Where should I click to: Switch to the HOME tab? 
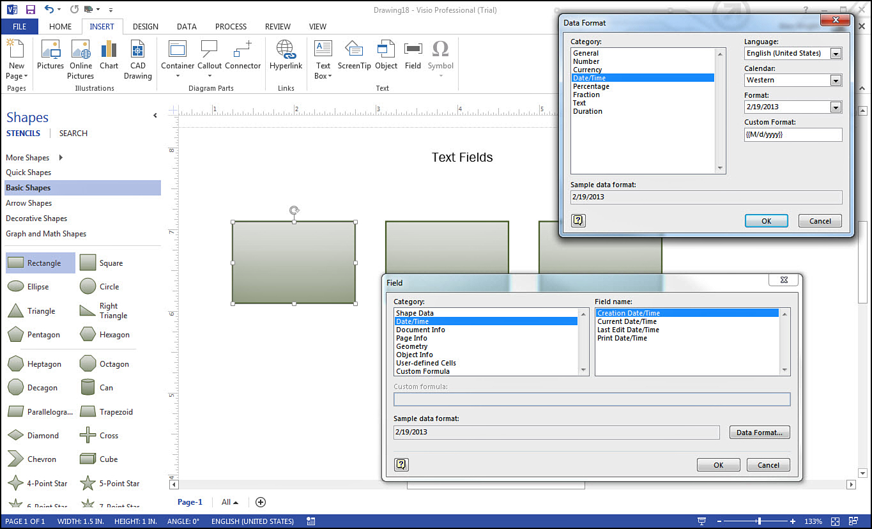[60, 27]
